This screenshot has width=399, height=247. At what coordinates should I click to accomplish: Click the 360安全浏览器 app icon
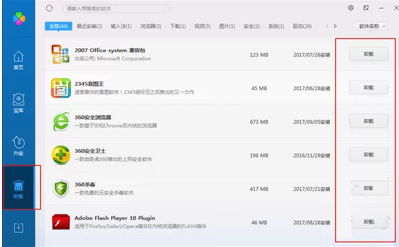click(x=61, y=122)
